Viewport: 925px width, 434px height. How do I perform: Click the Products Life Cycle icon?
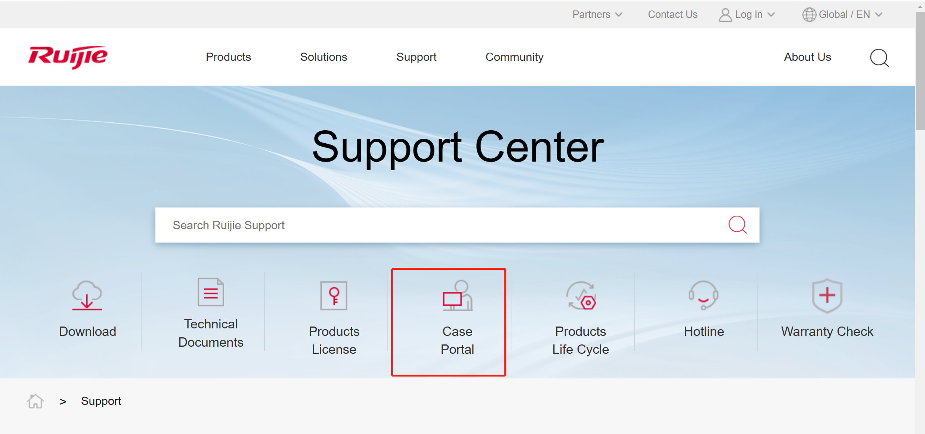(581, 296)
